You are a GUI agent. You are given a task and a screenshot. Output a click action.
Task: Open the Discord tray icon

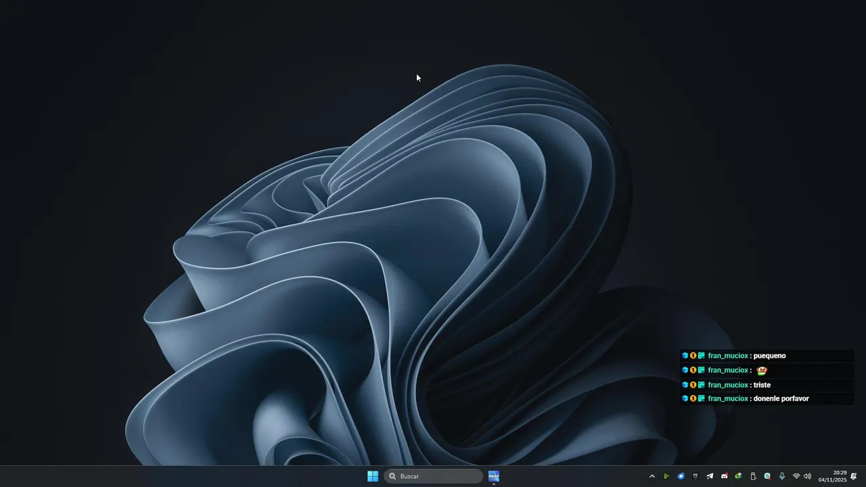point(725,476)
